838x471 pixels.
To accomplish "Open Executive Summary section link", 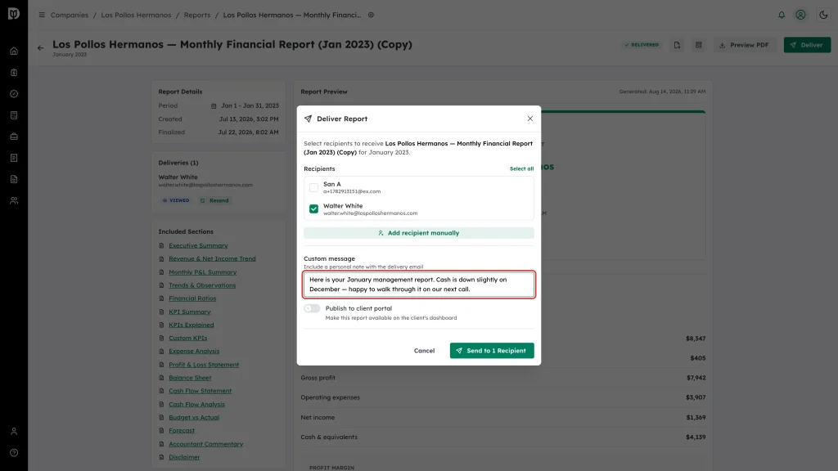I will coord(198,245).
